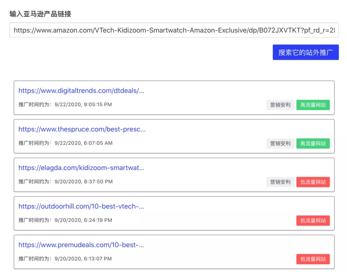Select timestamp 9/20/2020, 6:13:07 PM
Screen dimensions: 347x278
[83, 258]
